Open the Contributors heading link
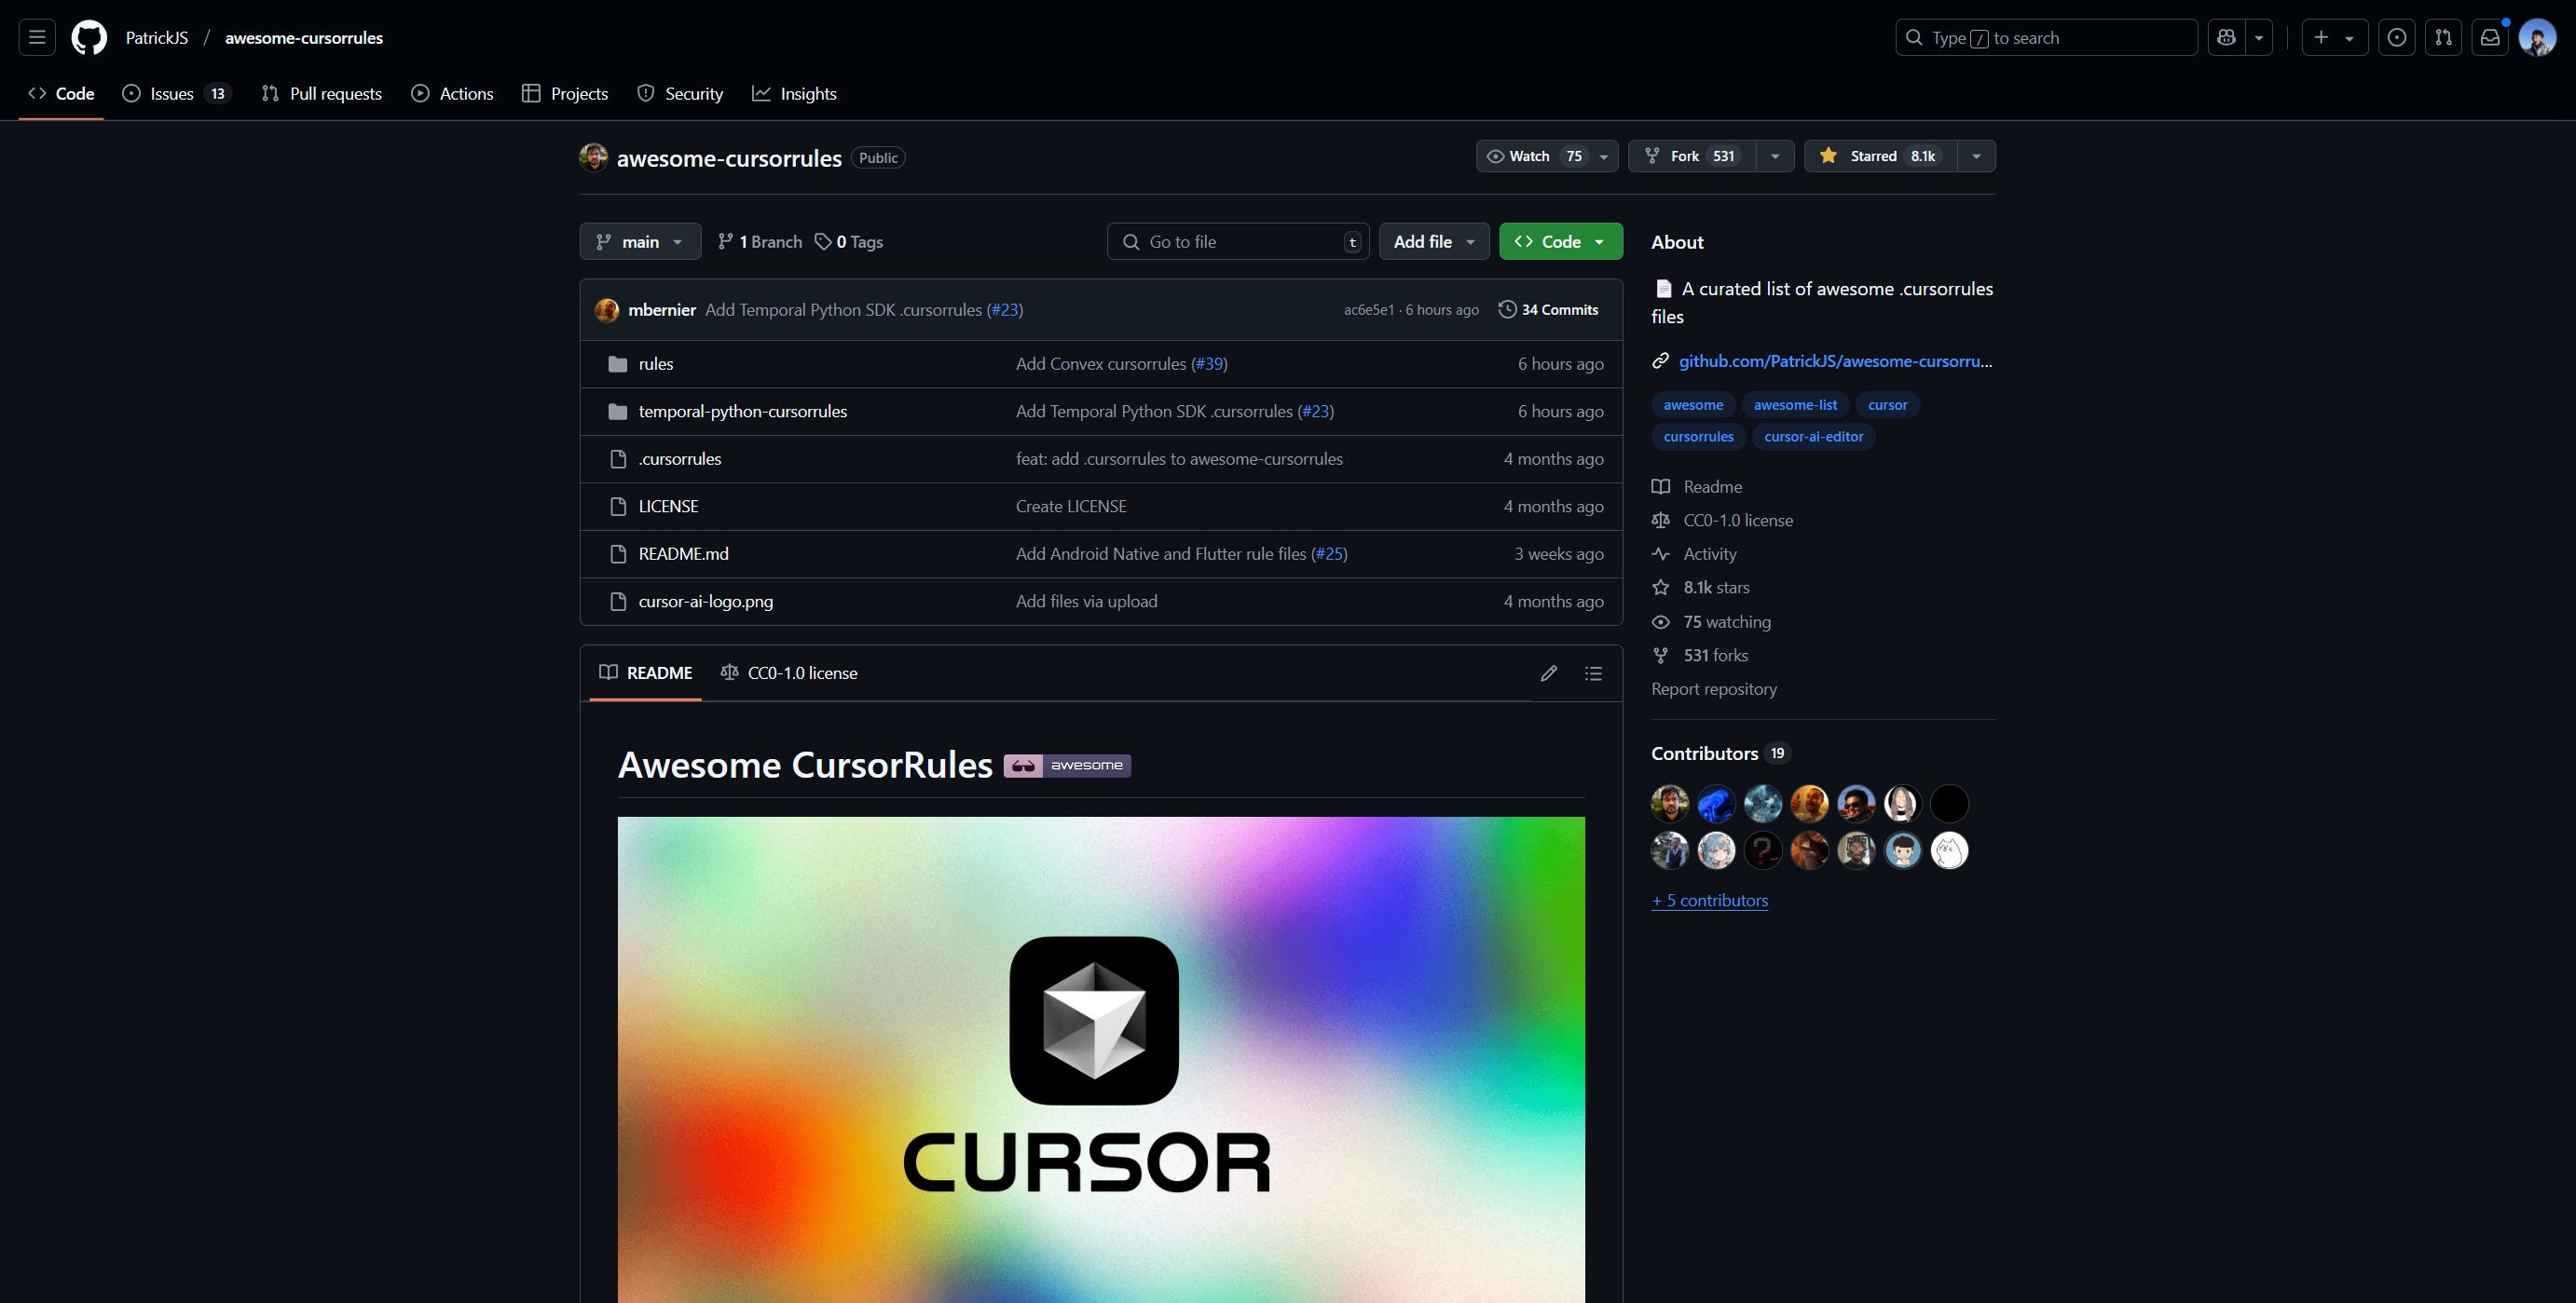The image size is (2576, 1303). click(1720, 753)
